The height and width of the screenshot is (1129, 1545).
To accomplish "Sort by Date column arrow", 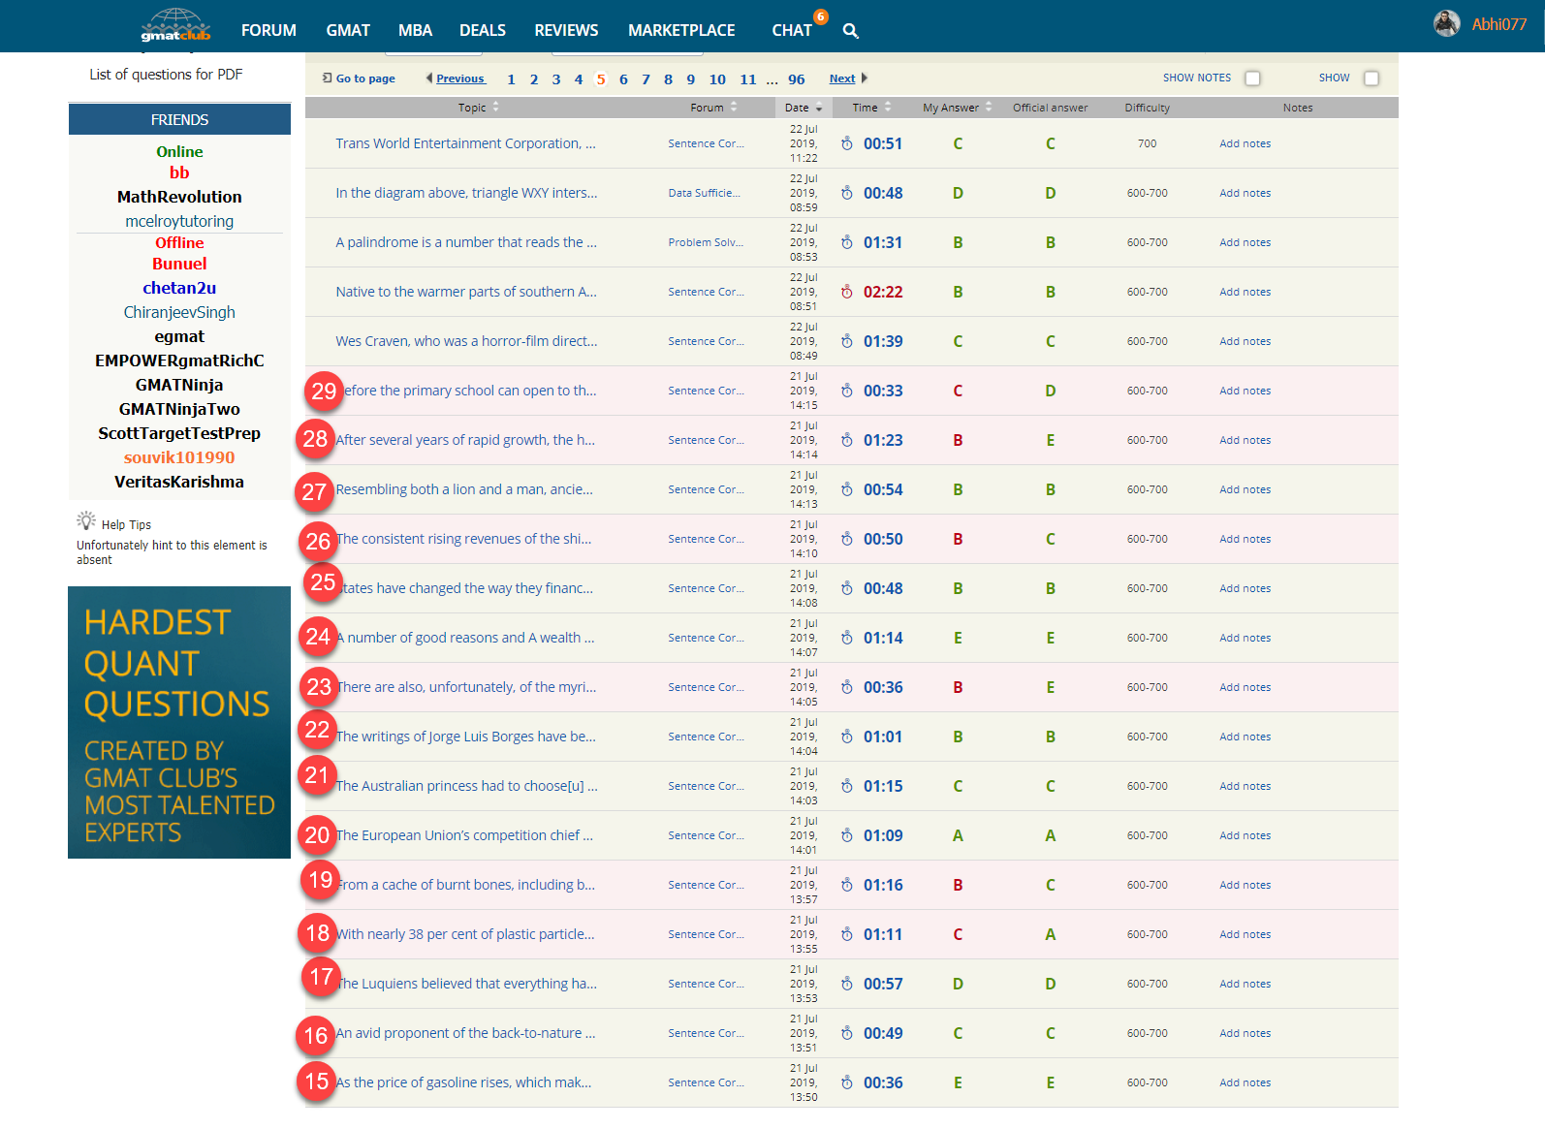I will (x=819, y=109).
